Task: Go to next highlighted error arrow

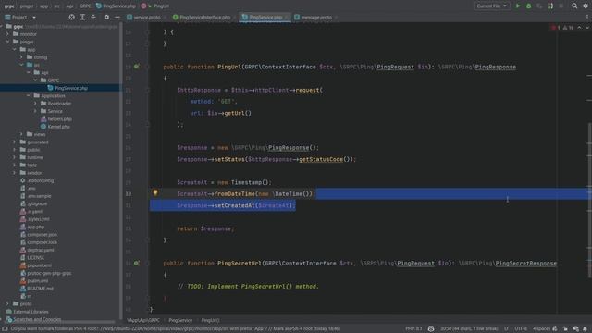Action: click(587, 28)
